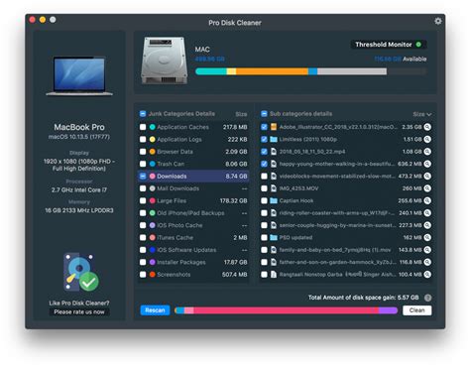Viewport: 470px width, 367px height.
Task: Click magnifier icon for Captian Hook folder
Action: click(427, 200)
